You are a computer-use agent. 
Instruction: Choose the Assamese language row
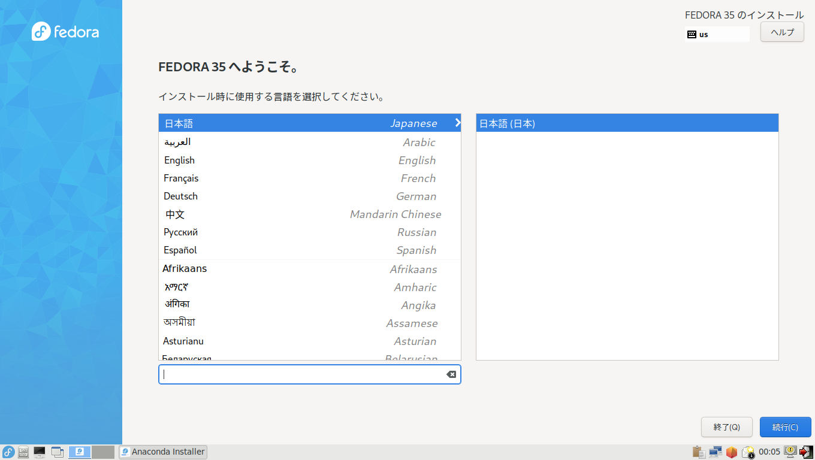pyautogui.click(x=310, y=323)
